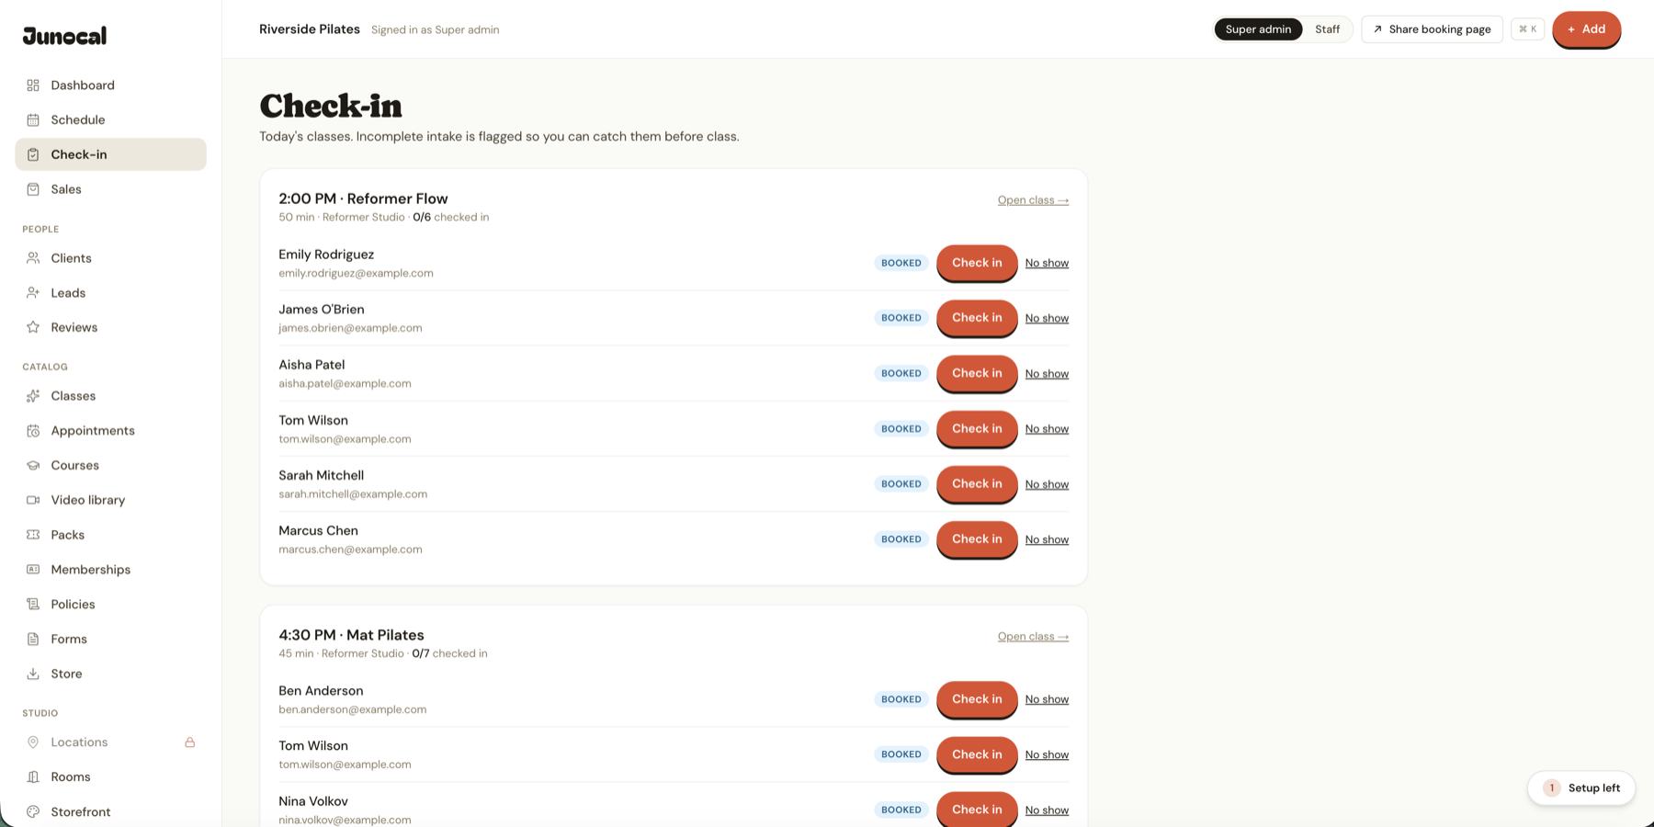
Task: Switch to Staff role
Action: pyautogui.click(x=1327, y=29)
